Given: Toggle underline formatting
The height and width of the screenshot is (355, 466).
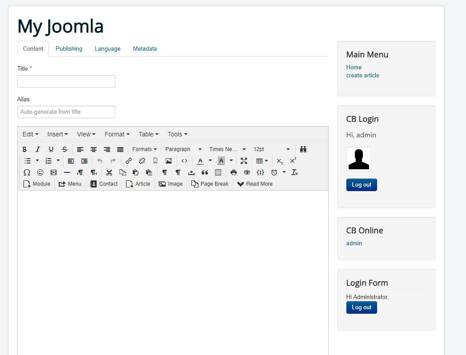Looking at the screenshot, I should (x=51, y=149).
